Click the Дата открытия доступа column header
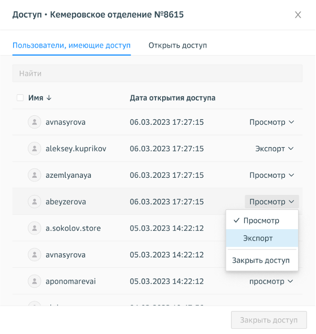The height and width of the screenshot is (334, 316). pos(172,98)
